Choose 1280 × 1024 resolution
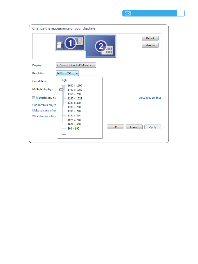The width and height of the screenshot is (198, 264). (x=75, y=98)
